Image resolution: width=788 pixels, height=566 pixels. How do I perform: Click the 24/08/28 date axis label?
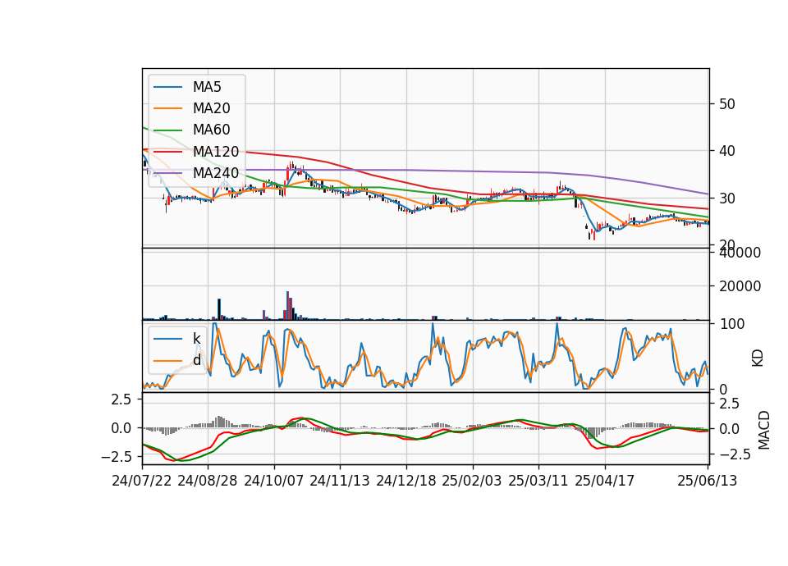click(208, 481)
